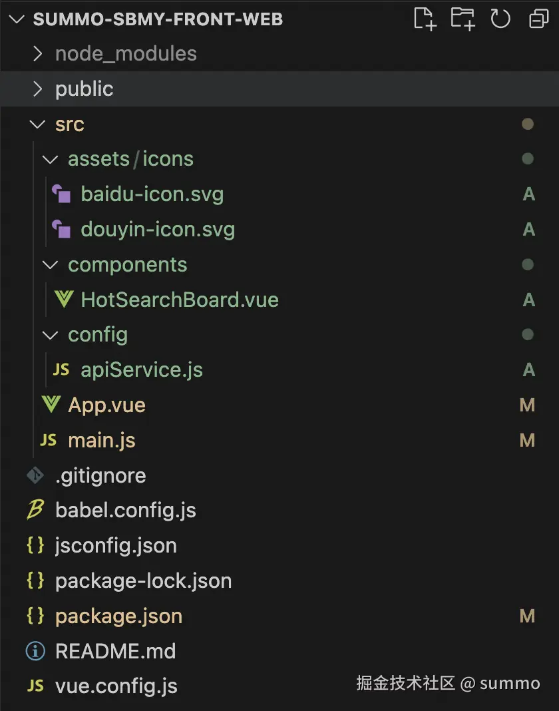Refresh the explorer file tree
559x711 pixels.
coord(500,19)
